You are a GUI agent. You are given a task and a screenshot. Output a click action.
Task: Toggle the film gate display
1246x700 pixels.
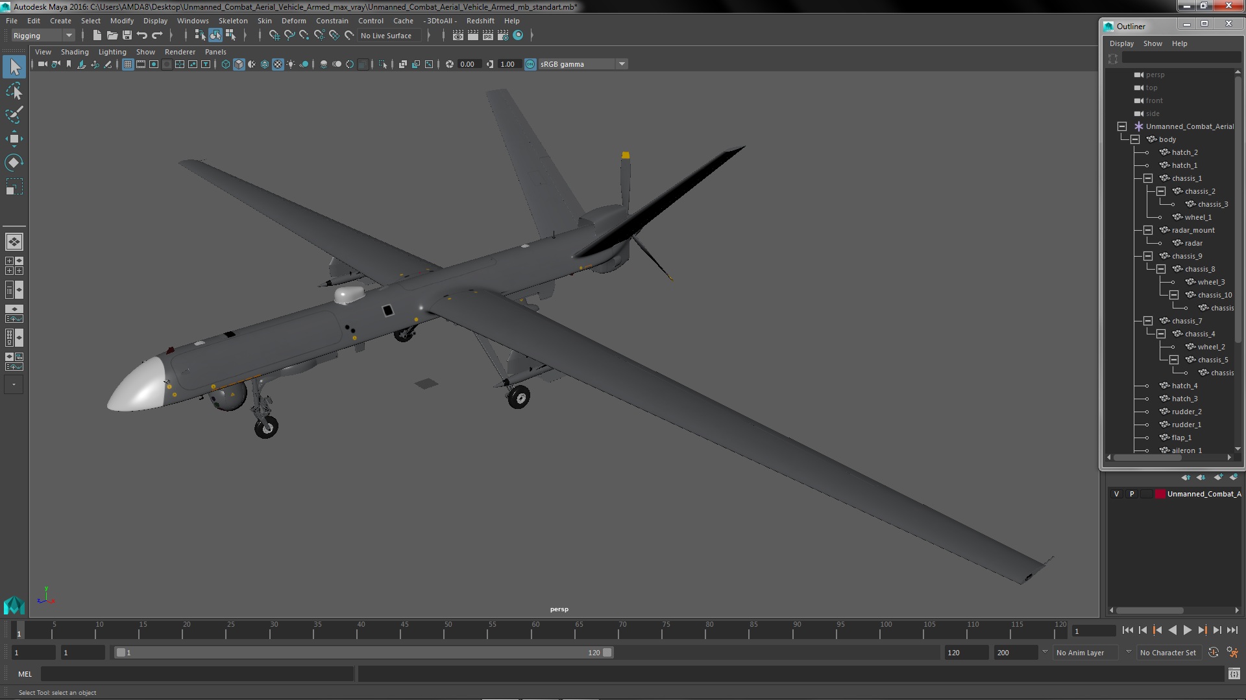[141, 64]
